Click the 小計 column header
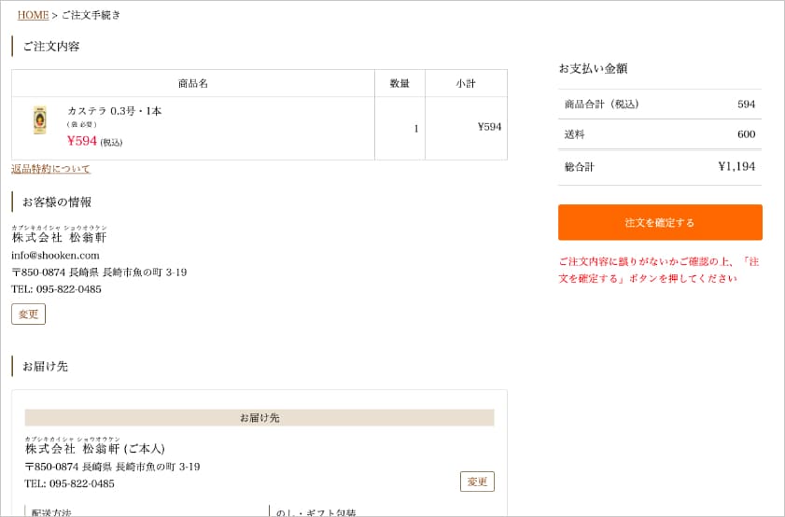 tap(466, 84)
